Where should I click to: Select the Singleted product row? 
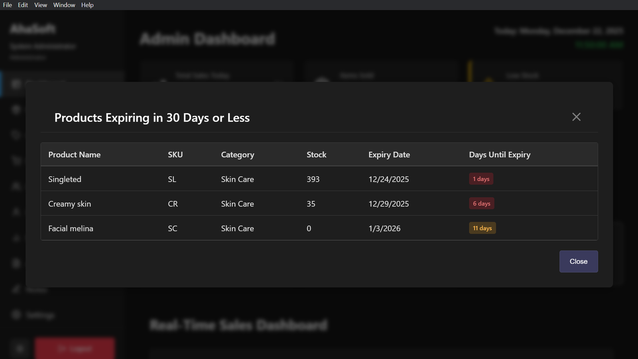coord(65,179)
